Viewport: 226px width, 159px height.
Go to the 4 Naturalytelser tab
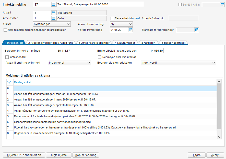pos(125,43)
